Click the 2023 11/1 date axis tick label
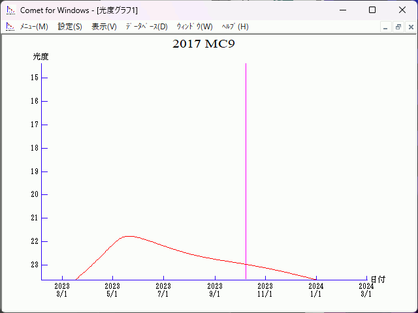 point(265,290)
